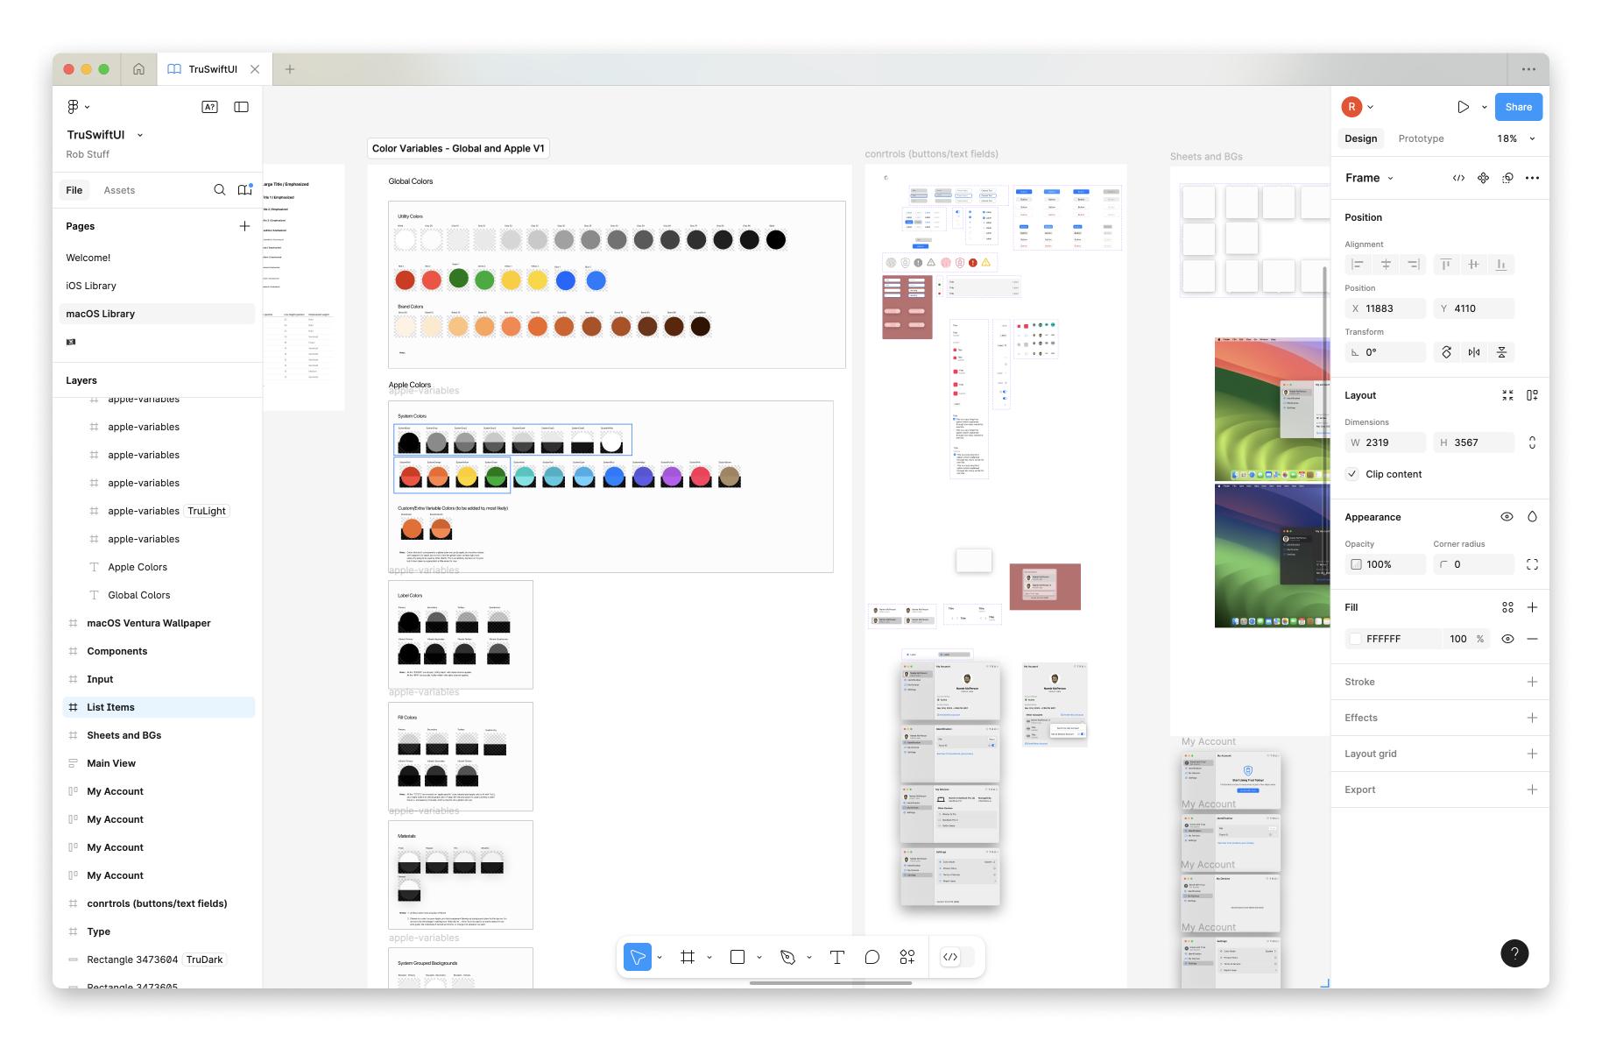Image resolution: width=1602 pixels, height=1041 pixels.
Task: Click the opacity swatch icon beside 100%
Action: (1356, 564)
